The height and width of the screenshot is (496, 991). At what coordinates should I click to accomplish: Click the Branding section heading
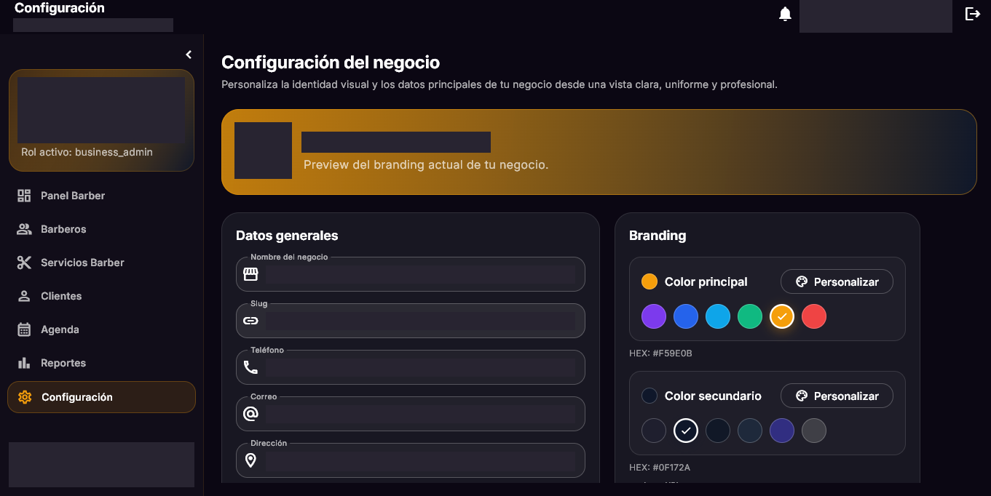pos(658,236)
